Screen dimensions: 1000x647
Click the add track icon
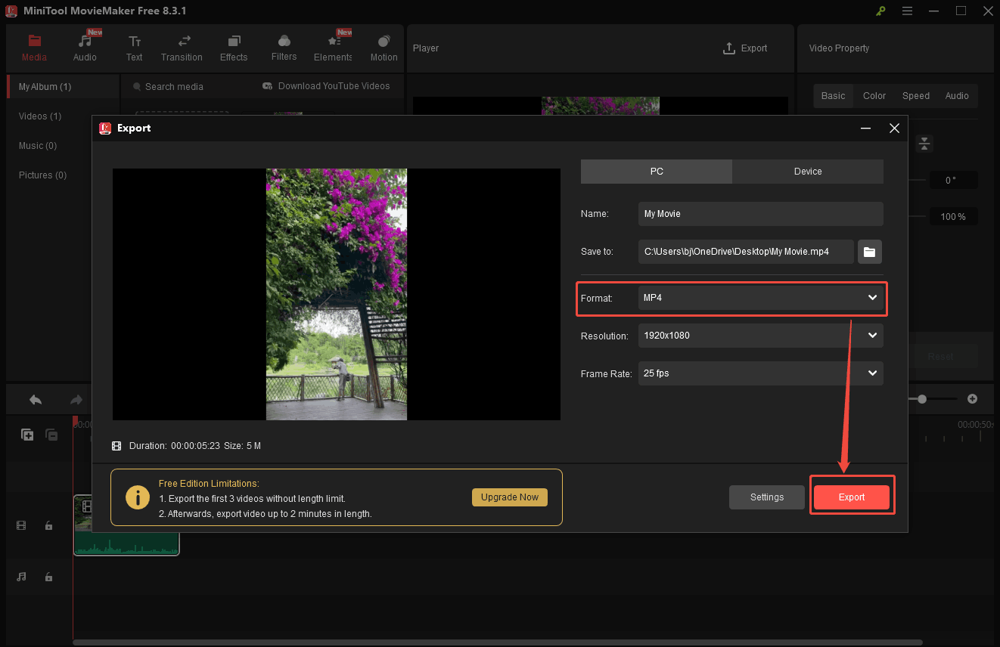[x=27, y=435]
